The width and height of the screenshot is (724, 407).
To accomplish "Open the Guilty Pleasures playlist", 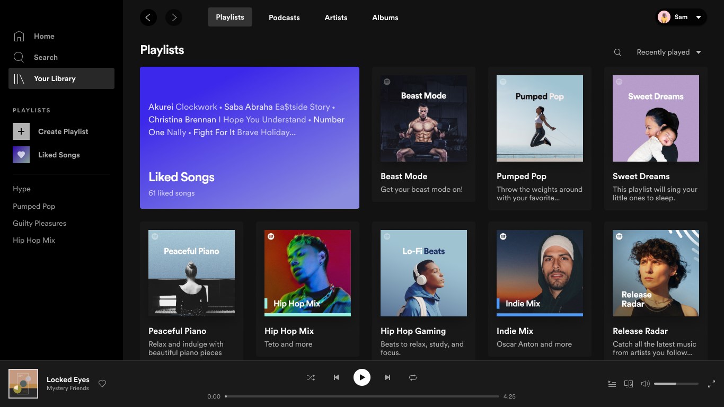I will [39, 223].
